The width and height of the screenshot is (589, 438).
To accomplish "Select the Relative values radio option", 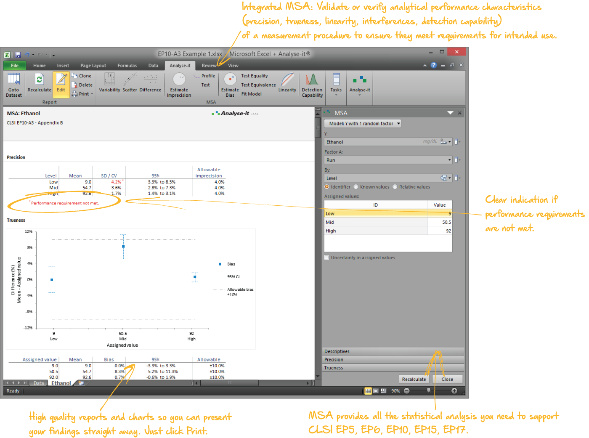I will pos(395,187).
